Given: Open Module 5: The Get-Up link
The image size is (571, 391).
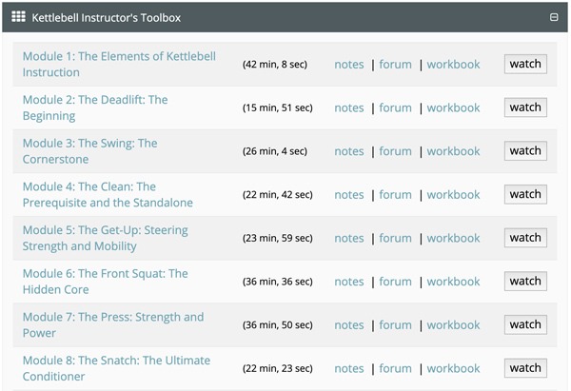Looking at the screenshot, I should click(x=106, y=238).
